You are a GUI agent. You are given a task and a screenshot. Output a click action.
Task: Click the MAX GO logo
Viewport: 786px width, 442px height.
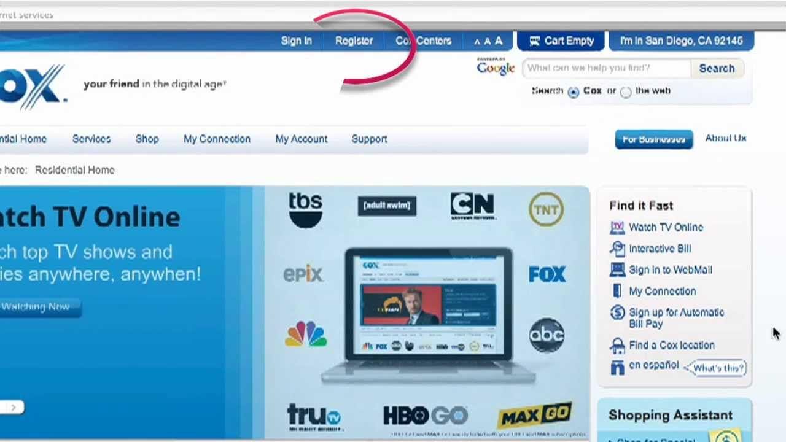point(535,416)
